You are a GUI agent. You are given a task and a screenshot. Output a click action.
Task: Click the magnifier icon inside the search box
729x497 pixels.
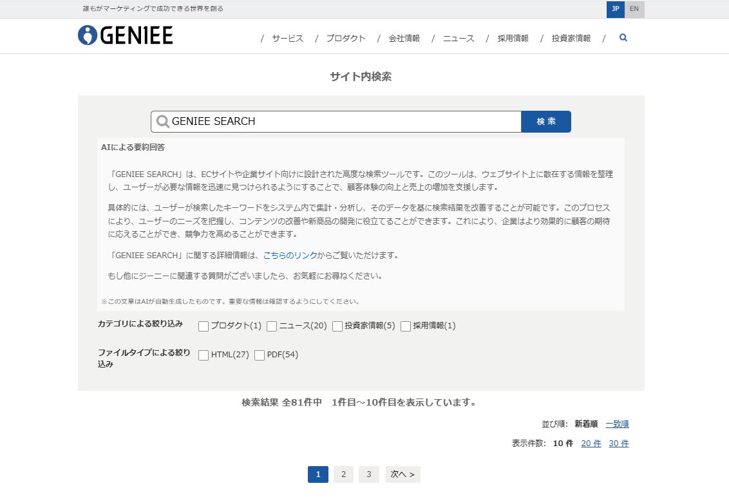point(163,121)
